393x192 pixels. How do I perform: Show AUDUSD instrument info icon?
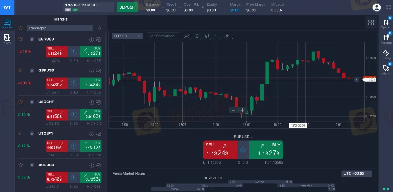(91, 165)
